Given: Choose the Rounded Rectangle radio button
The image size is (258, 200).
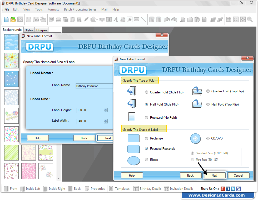Looking at the screenshot, I should (147, 148).
